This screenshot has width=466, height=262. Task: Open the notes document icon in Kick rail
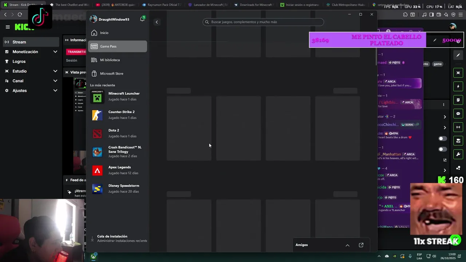[x=458, y=100]
